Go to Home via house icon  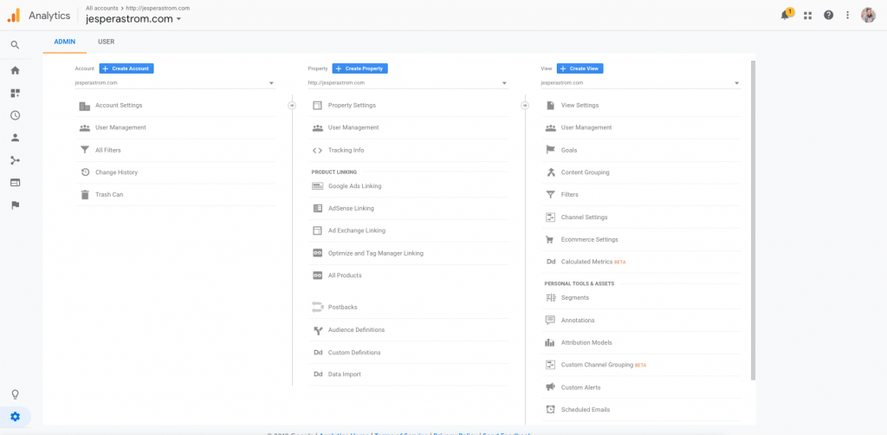click(16, 71)
